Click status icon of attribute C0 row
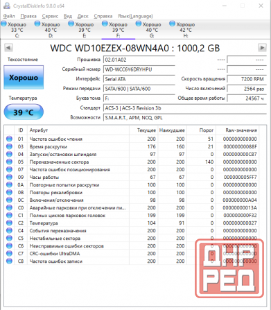271x310 pixels. 9,207
